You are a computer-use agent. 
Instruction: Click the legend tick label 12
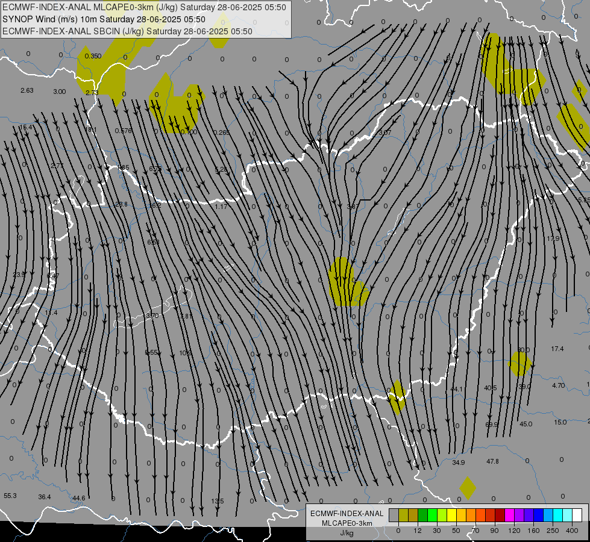(418, 531)
